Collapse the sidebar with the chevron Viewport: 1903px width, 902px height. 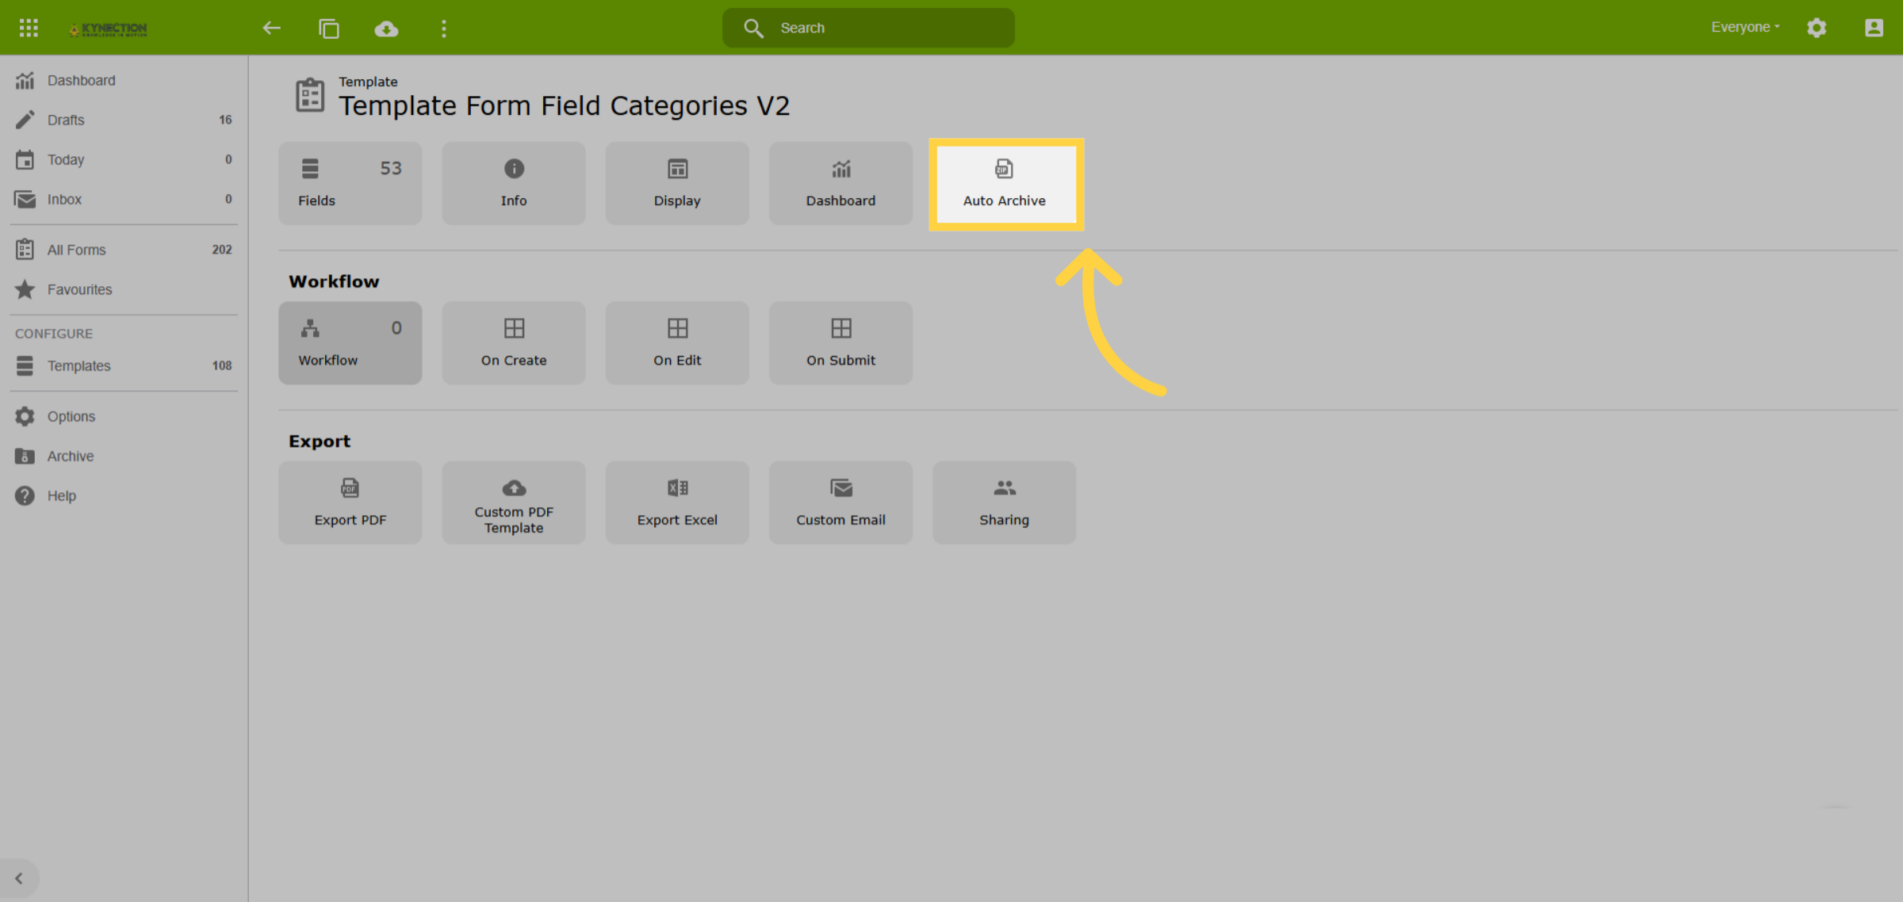(19, 878)
